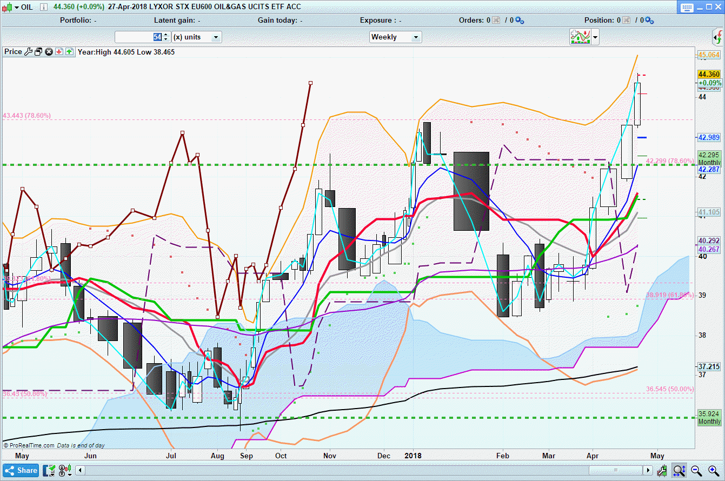Open the candlestick objects menu icon

coord(65,470)
